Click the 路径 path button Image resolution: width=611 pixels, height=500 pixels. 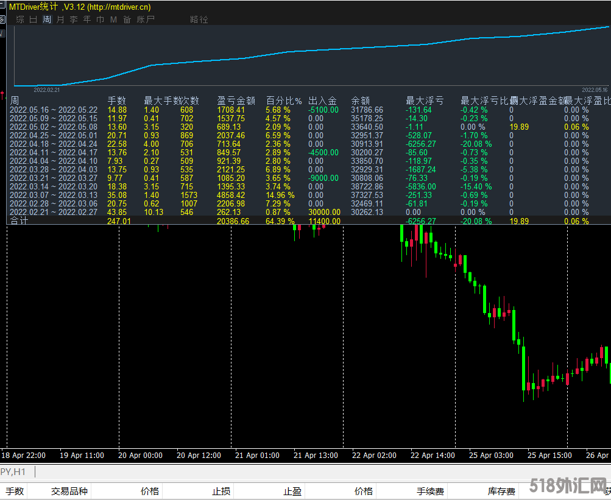click(x=199, y=19)
